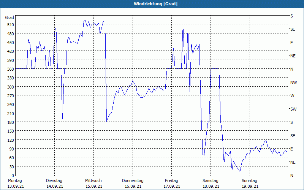
Task: Click the 270 left axis label
Action: coord(11,96)
